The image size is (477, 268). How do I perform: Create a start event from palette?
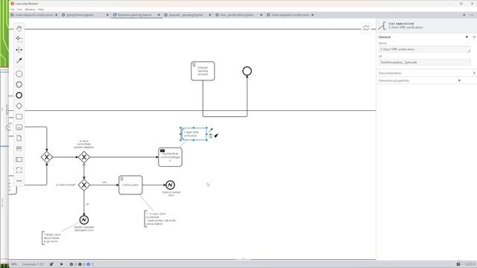coord(19,74)
